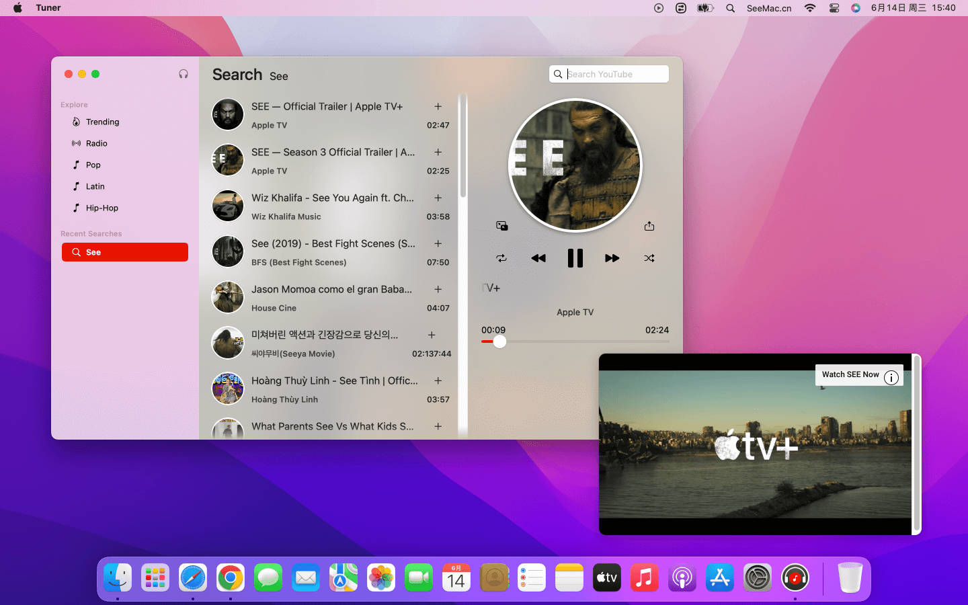
Task: Click the results list scrollbar
Action: [x=462, y=147]
